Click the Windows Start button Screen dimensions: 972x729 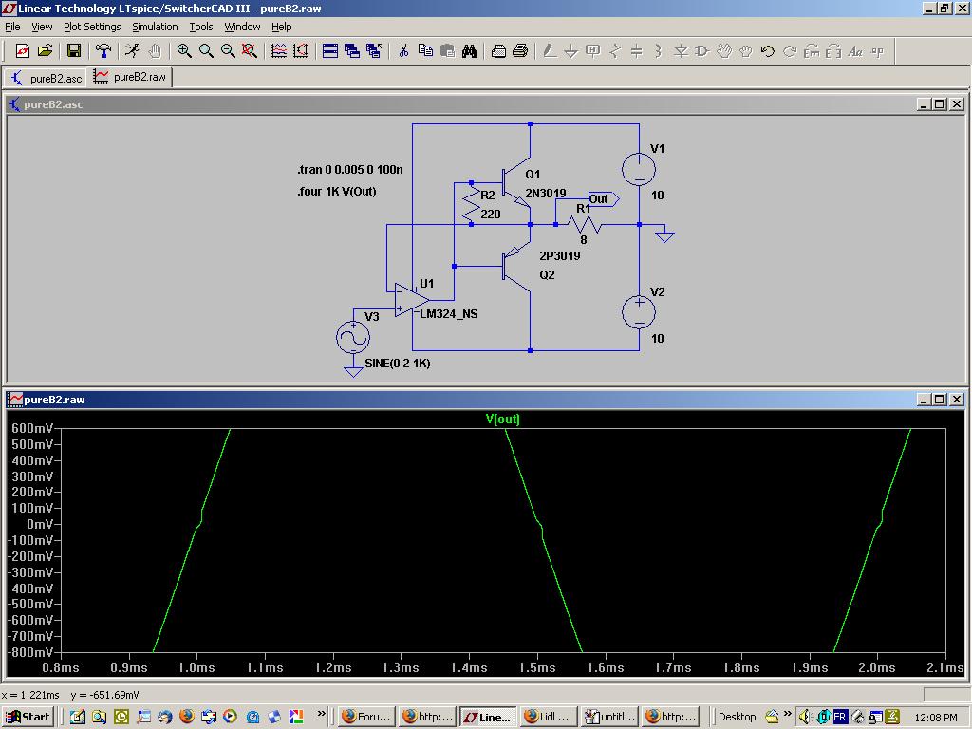click(x=28, y=717)
